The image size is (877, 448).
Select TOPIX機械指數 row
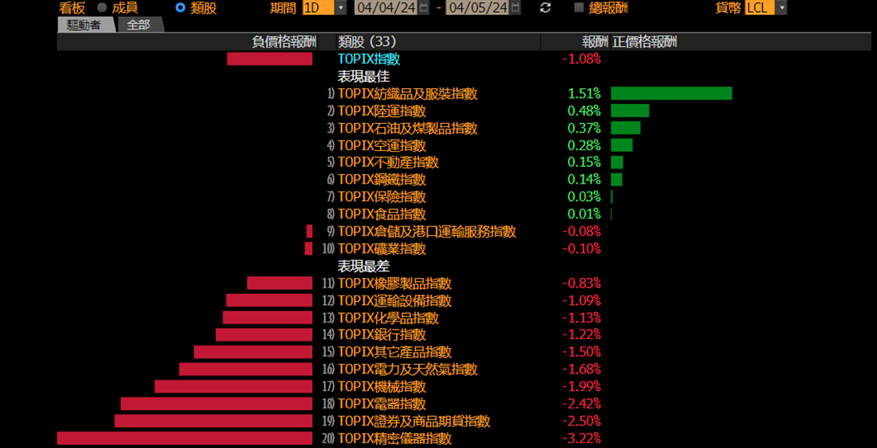(x=382, y=387)
